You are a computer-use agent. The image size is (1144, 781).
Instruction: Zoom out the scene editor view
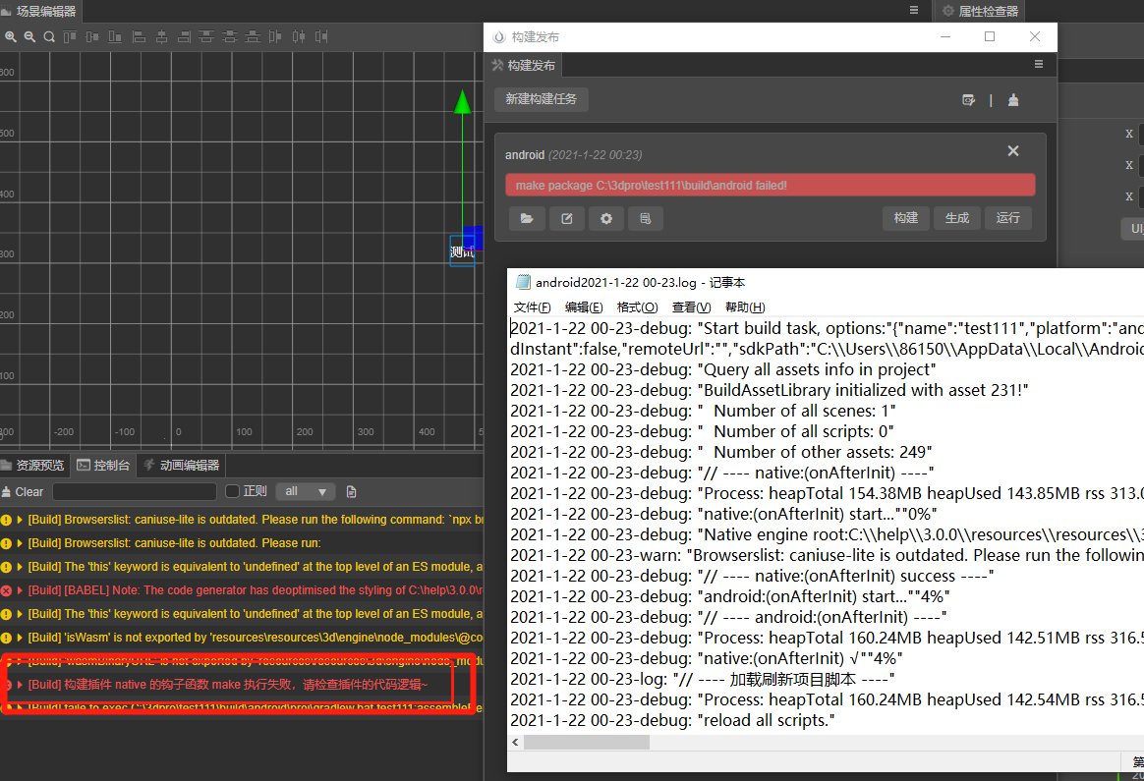pos(29,36)
